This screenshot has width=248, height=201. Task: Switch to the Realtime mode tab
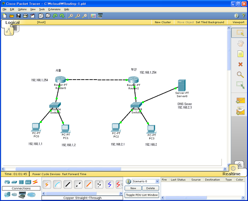coord(232,174)
